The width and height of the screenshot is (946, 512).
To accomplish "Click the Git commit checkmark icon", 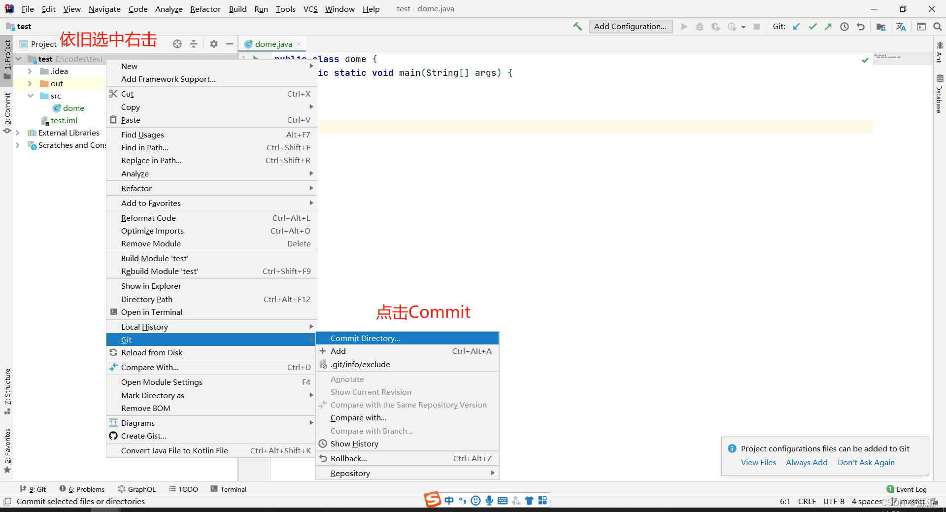I will pos(812,27).
